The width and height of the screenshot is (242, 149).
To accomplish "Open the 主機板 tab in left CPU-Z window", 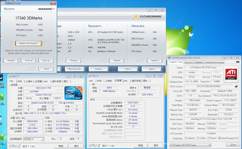I will (x=29, y=81).
